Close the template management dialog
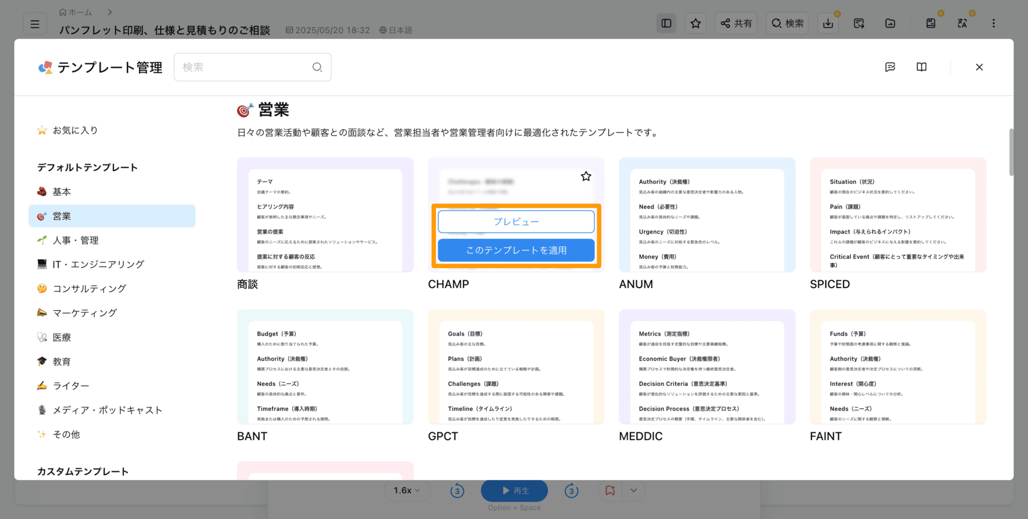 (x=979, y=67)
